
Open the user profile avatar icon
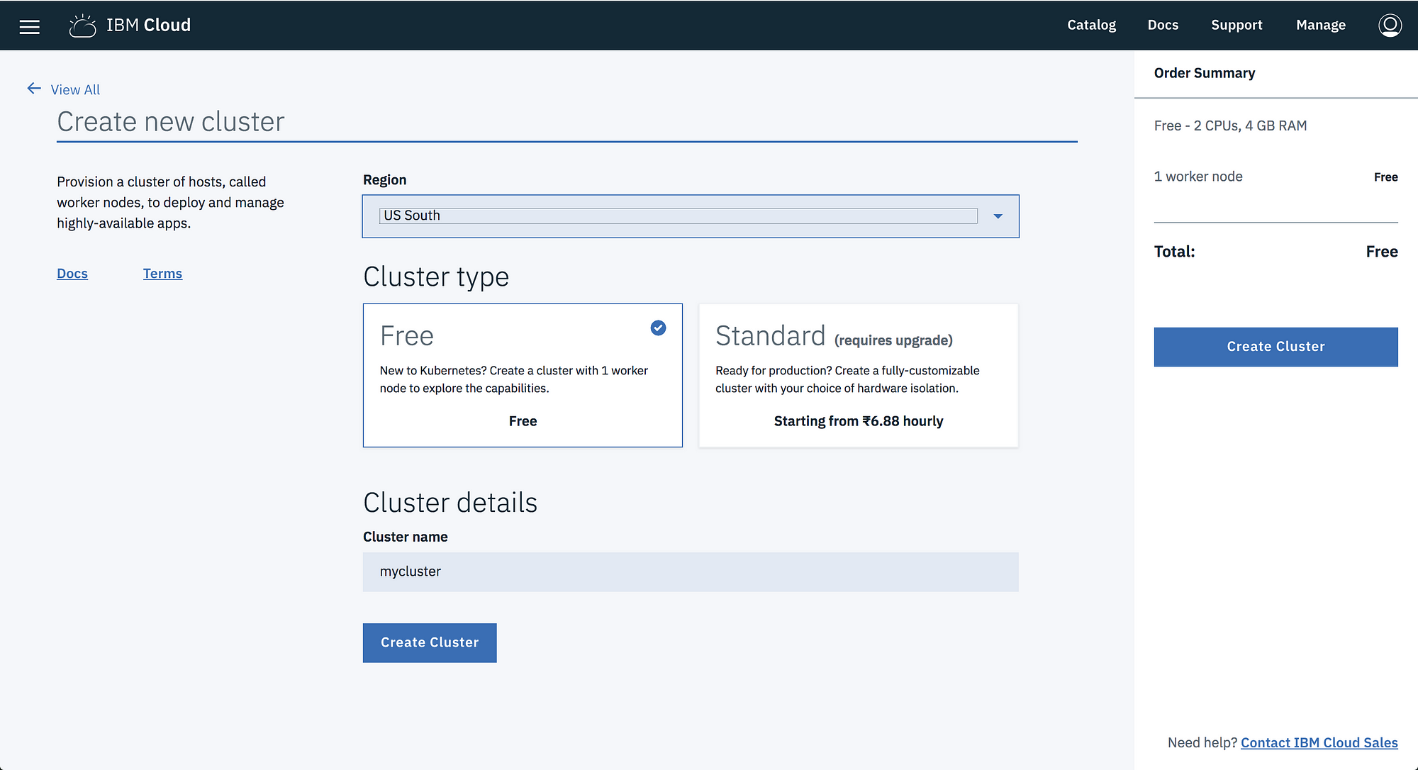coord(1390,26)
